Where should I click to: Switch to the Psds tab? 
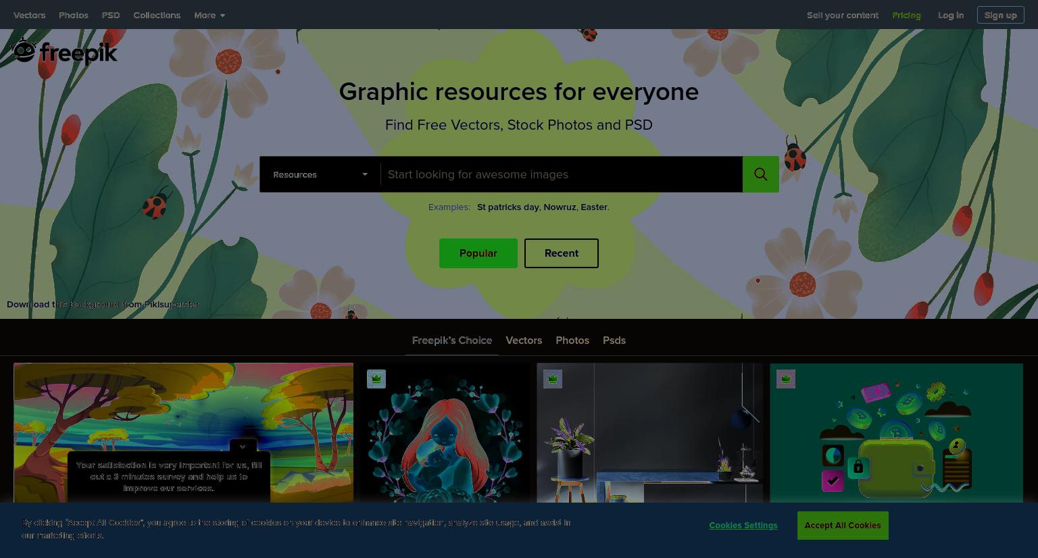pos(614,340)
